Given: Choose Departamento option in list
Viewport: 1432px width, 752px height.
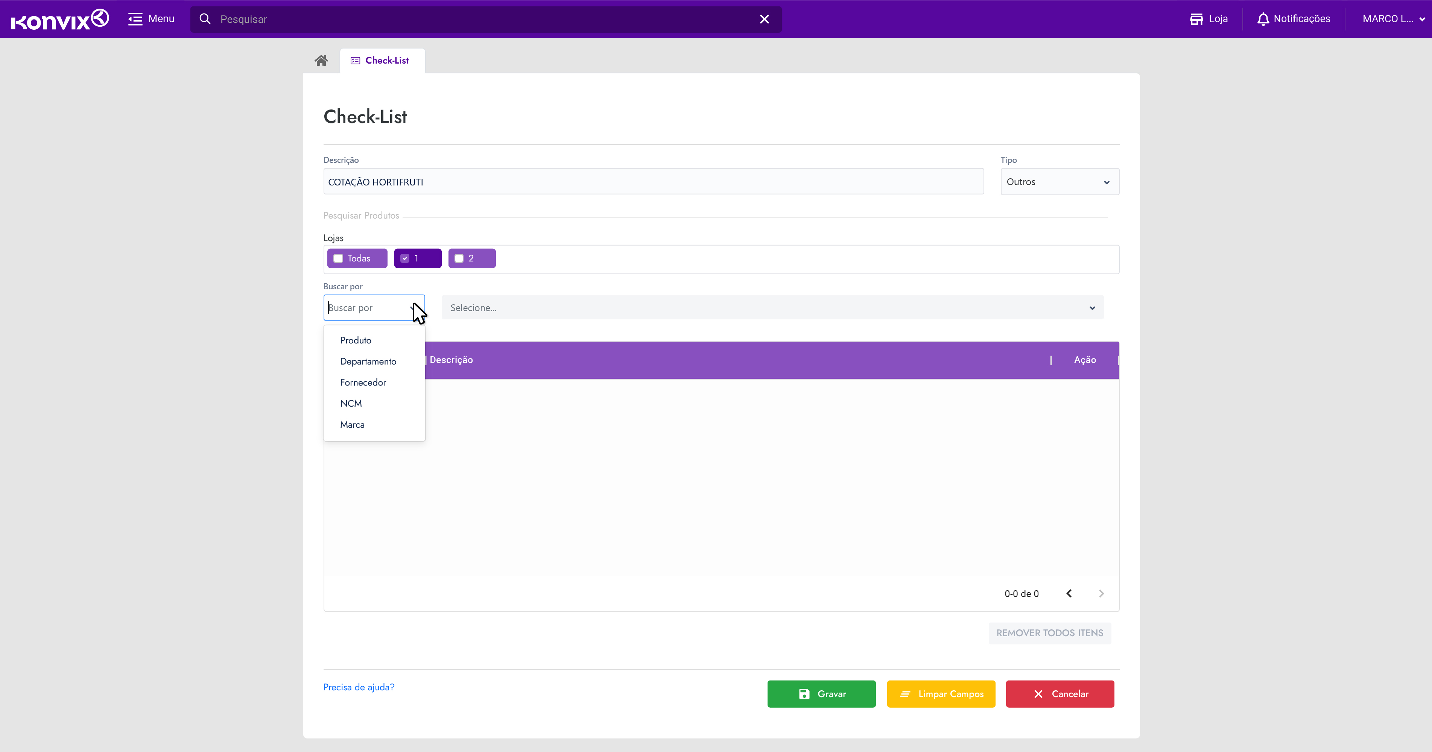Looking at the screenshot, I should click(368, 361).
